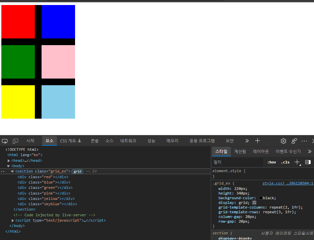Collapse the section grid_ex node

12,171
